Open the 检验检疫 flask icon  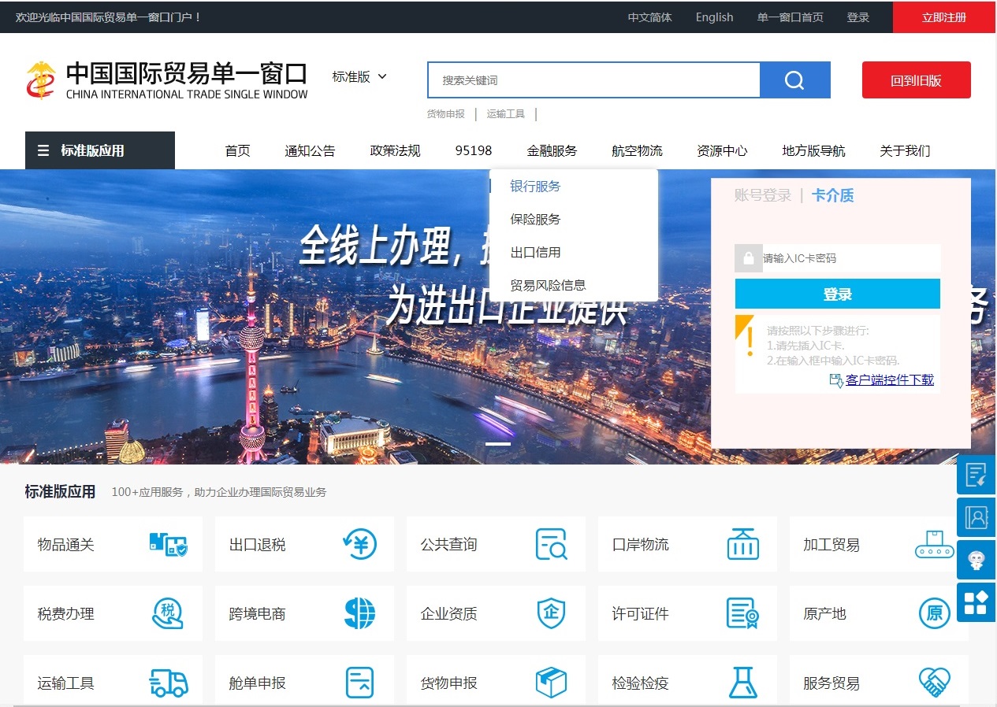coord(742,682)
